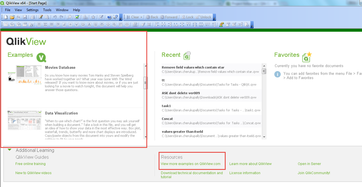Click the Add Sheet icon
Screen dimensions: 362x187
[6, 25]
